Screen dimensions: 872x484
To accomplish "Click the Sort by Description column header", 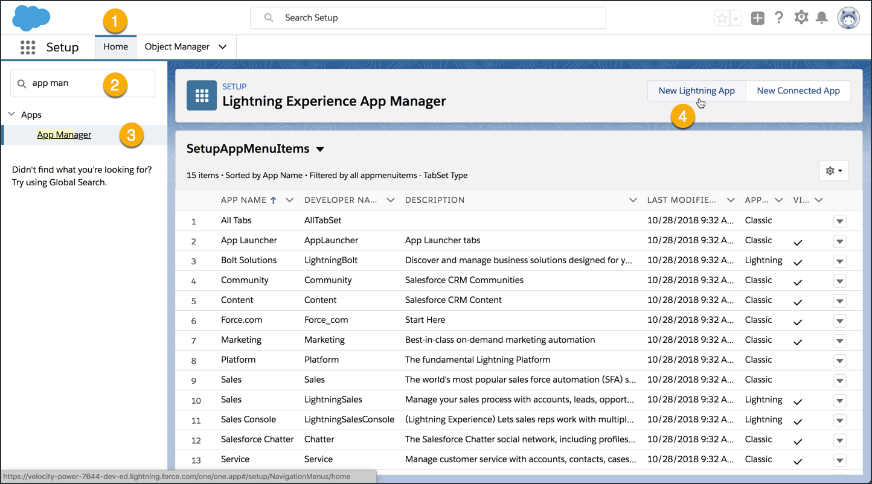I will point(435,200).
